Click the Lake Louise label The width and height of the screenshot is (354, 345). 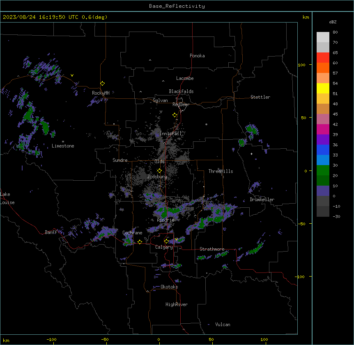tap(7, 198)
